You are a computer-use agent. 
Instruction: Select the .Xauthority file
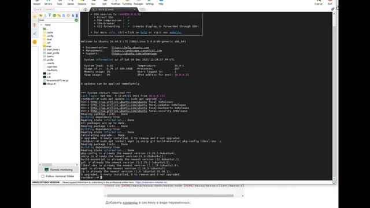(x=50, y=70)
